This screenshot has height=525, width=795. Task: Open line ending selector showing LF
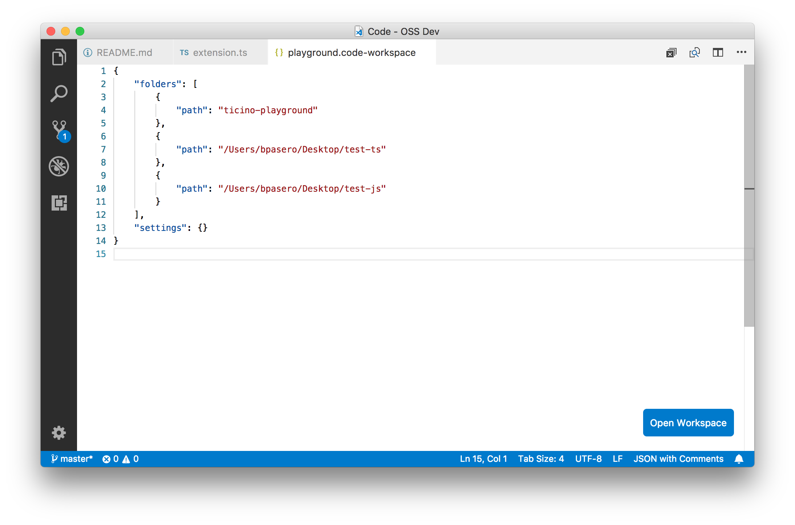tap(618, 459)
